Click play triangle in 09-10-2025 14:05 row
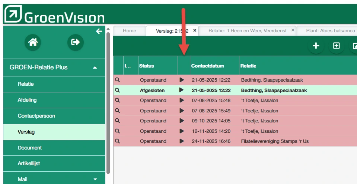Viewport: 357px width, 184px height. [x=181, y=121]
